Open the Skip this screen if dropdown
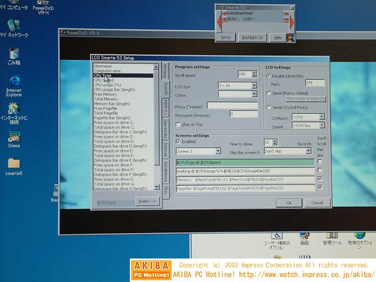 point(308,151)
